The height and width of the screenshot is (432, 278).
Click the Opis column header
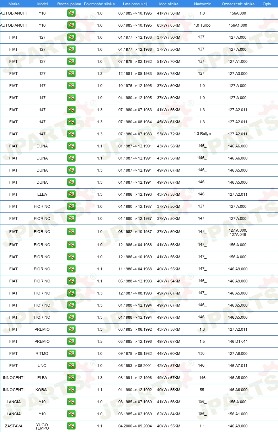point(267,4)
